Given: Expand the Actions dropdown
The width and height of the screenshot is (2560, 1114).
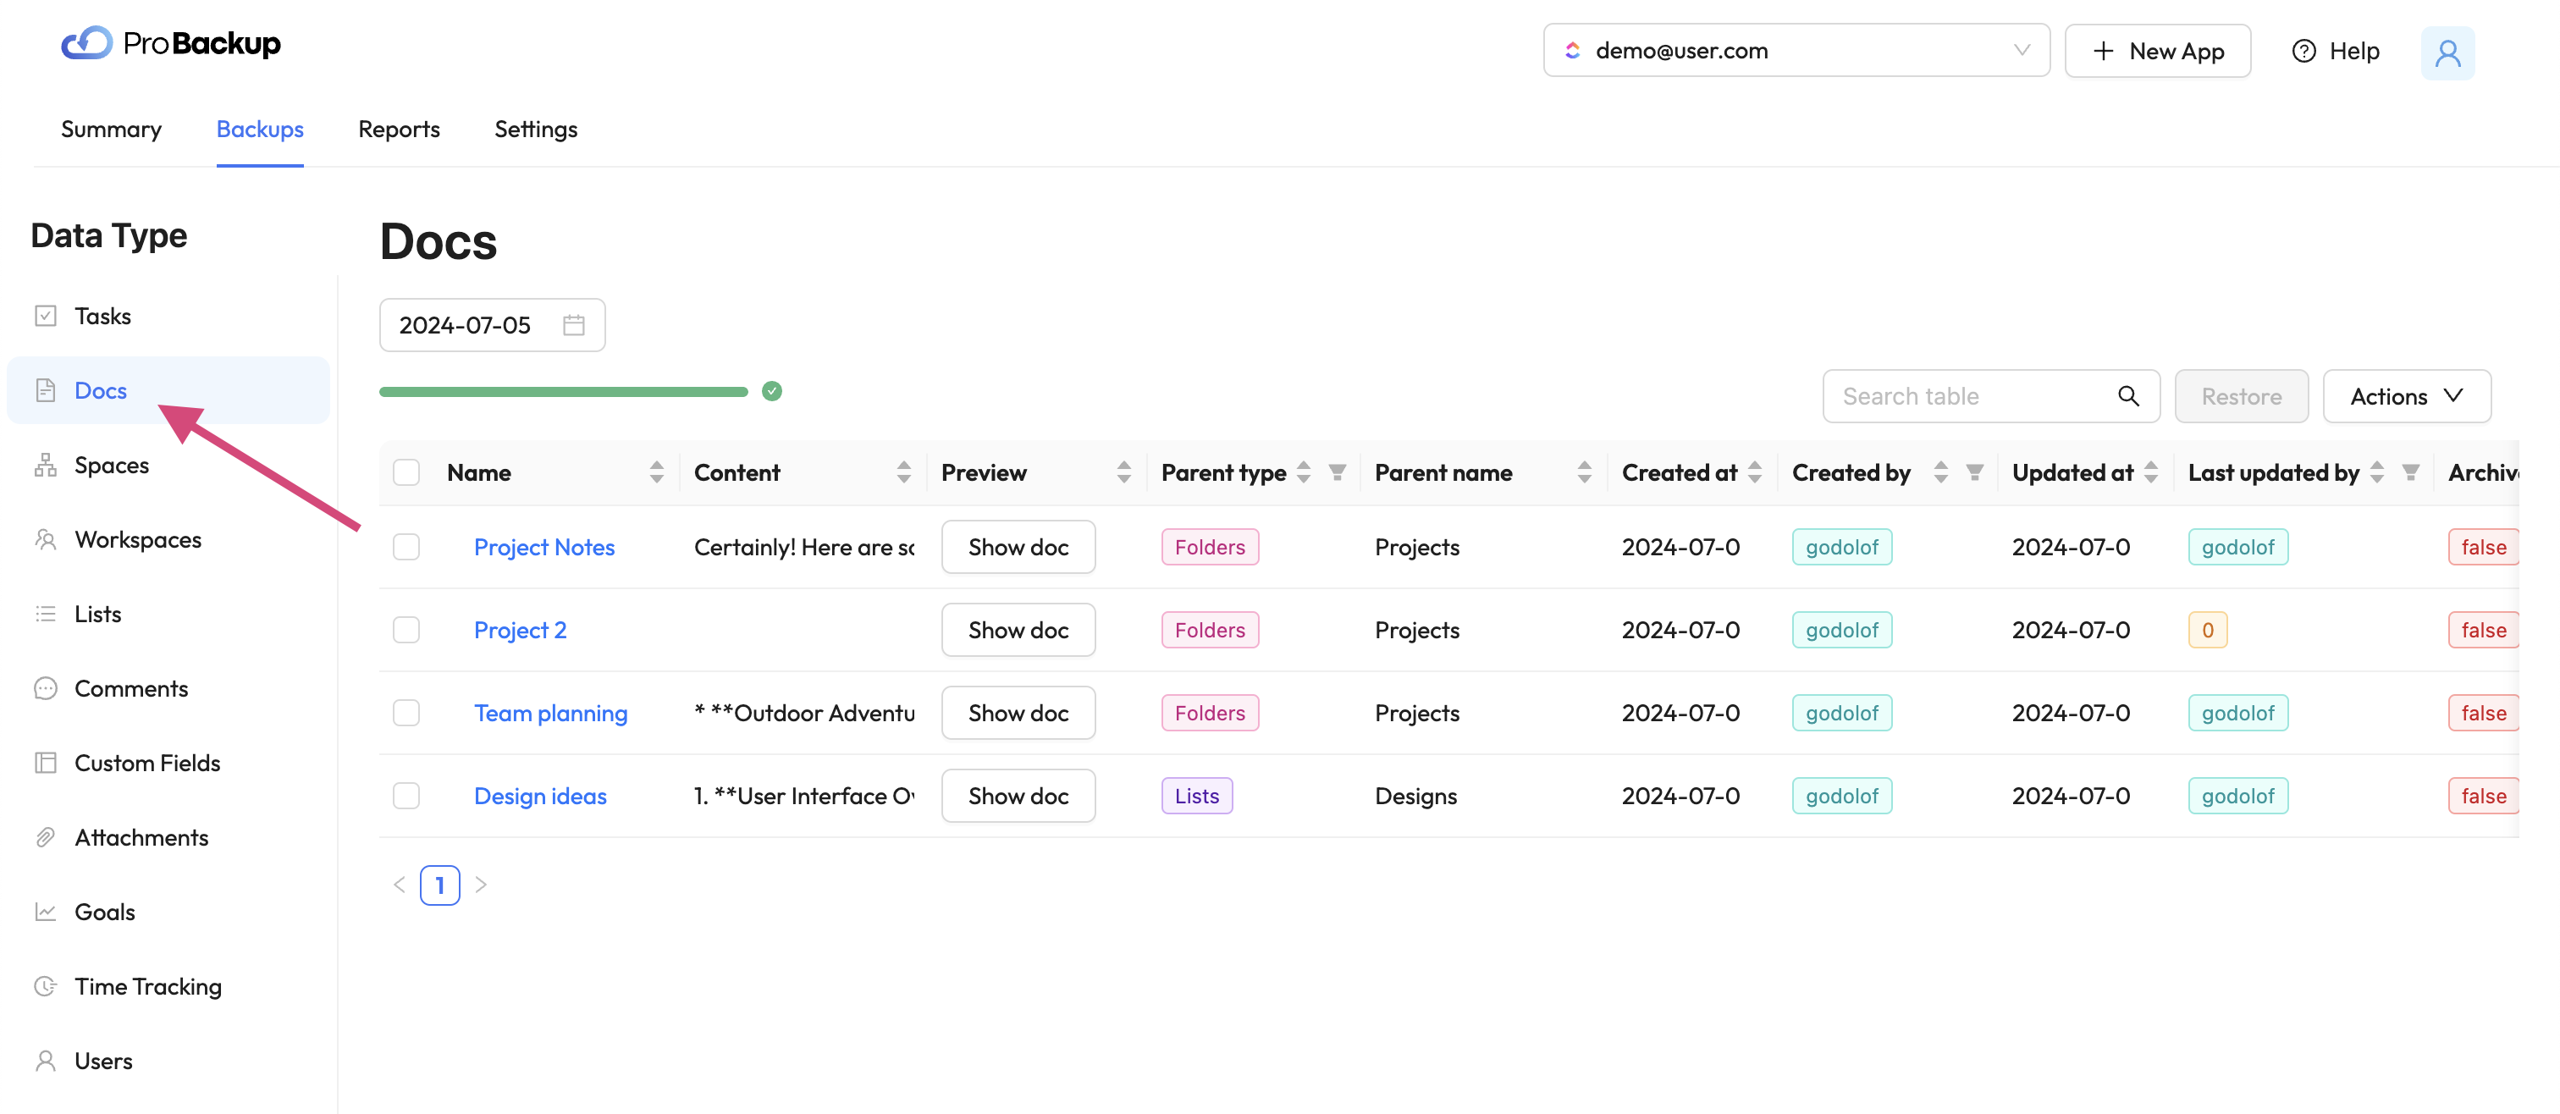Looking at the screenshot, I should coord(2406,396).
